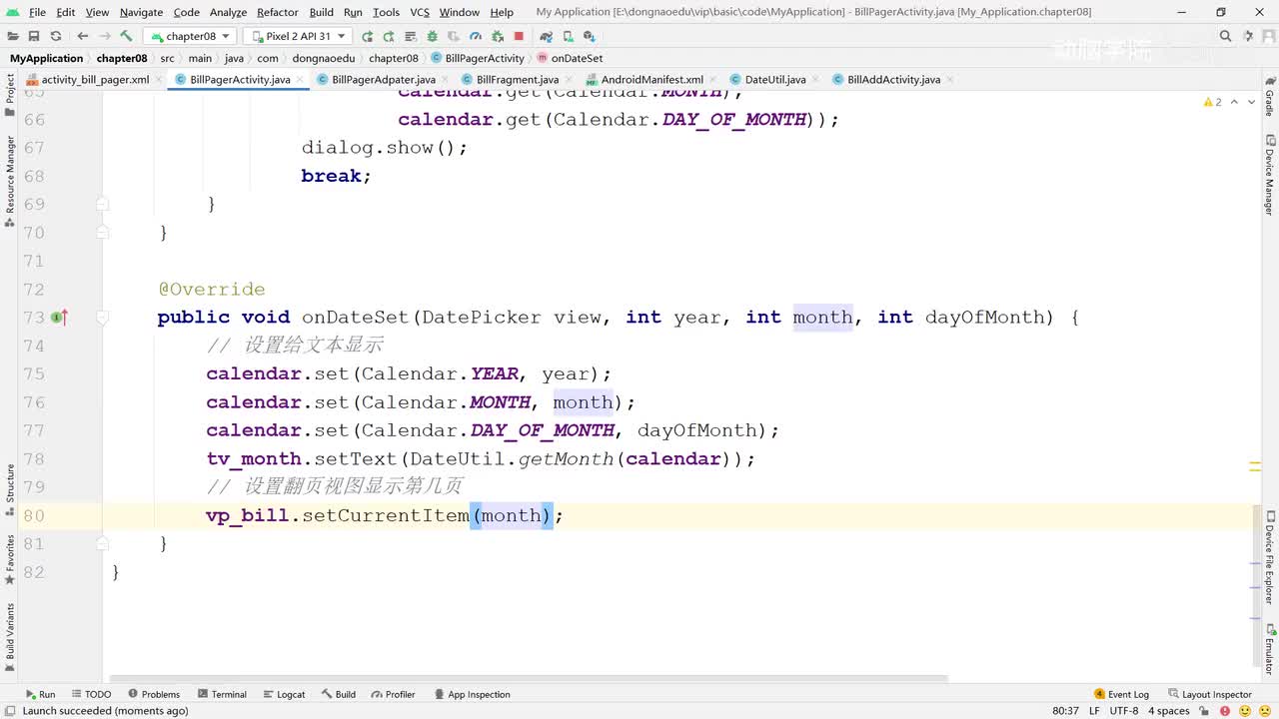
Task: Open the Profile app icon
Action: pyautogui.click(x=476, y=36)
